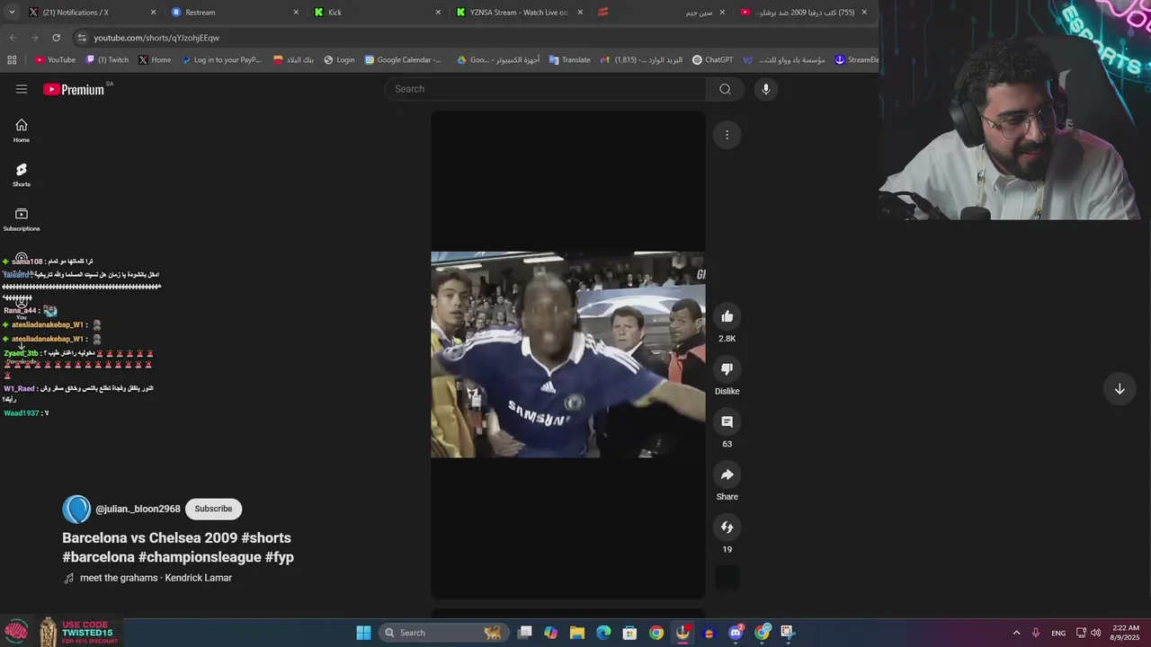This screenshot has width=1151, height=647.
Task: Dislike the Short with thumbs-down button
Action: [727, 368]
